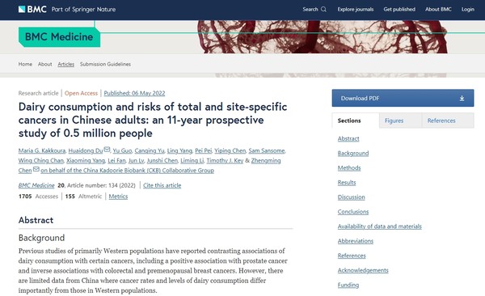Open author Timothy J. Key
Screen dimensions: 485x296
225,161
